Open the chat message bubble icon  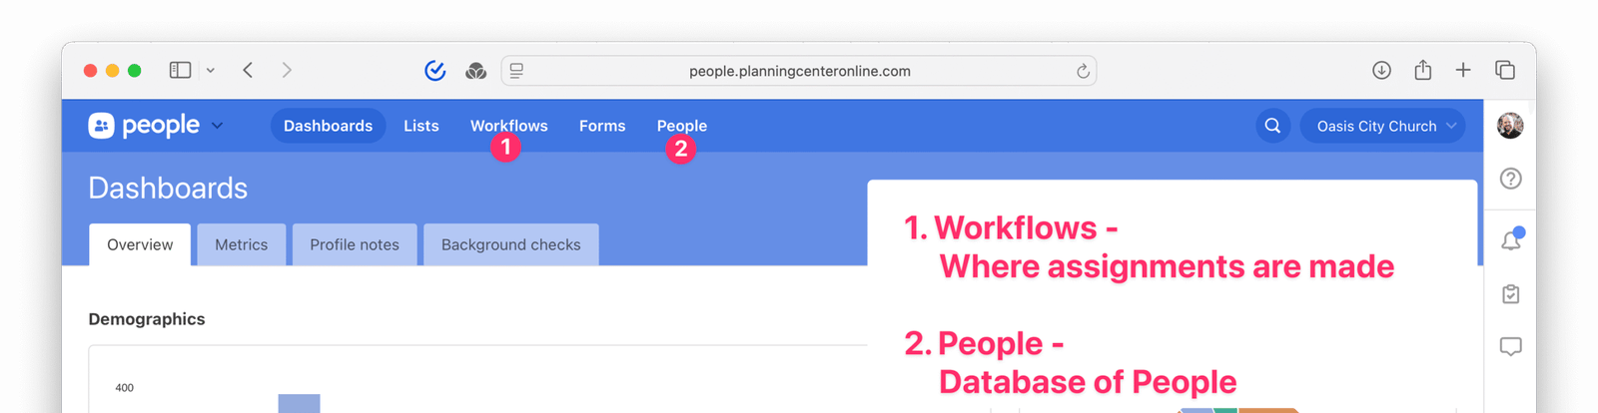(1510, 346)
